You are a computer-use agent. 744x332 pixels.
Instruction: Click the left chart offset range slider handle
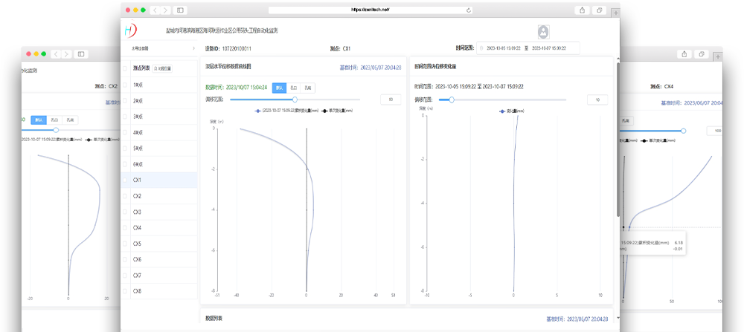pyautogui.click(x=295, y=100)
